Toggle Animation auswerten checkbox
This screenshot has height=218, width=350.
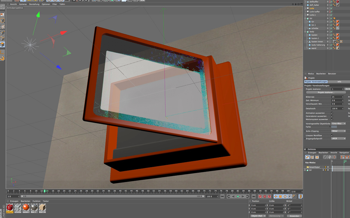coord(332,113)
